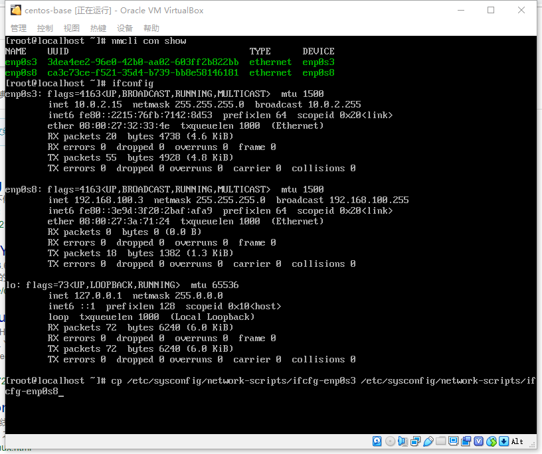Click the recording status icon
Screen dimensions: 542x454
[x=466, y=441]
